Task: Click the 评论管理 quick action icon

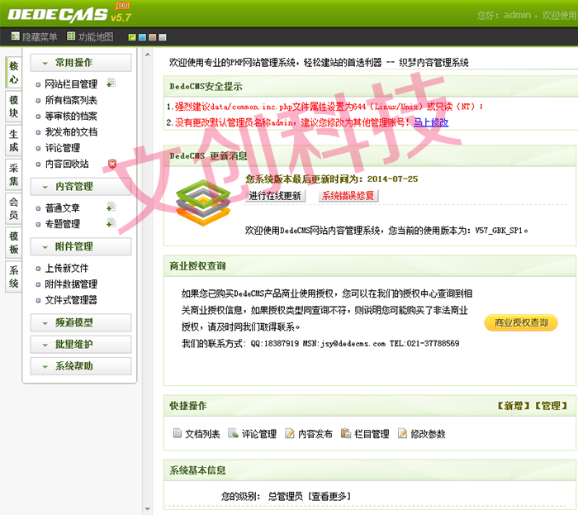Action: pyautogui.click(x=233, y=433)
